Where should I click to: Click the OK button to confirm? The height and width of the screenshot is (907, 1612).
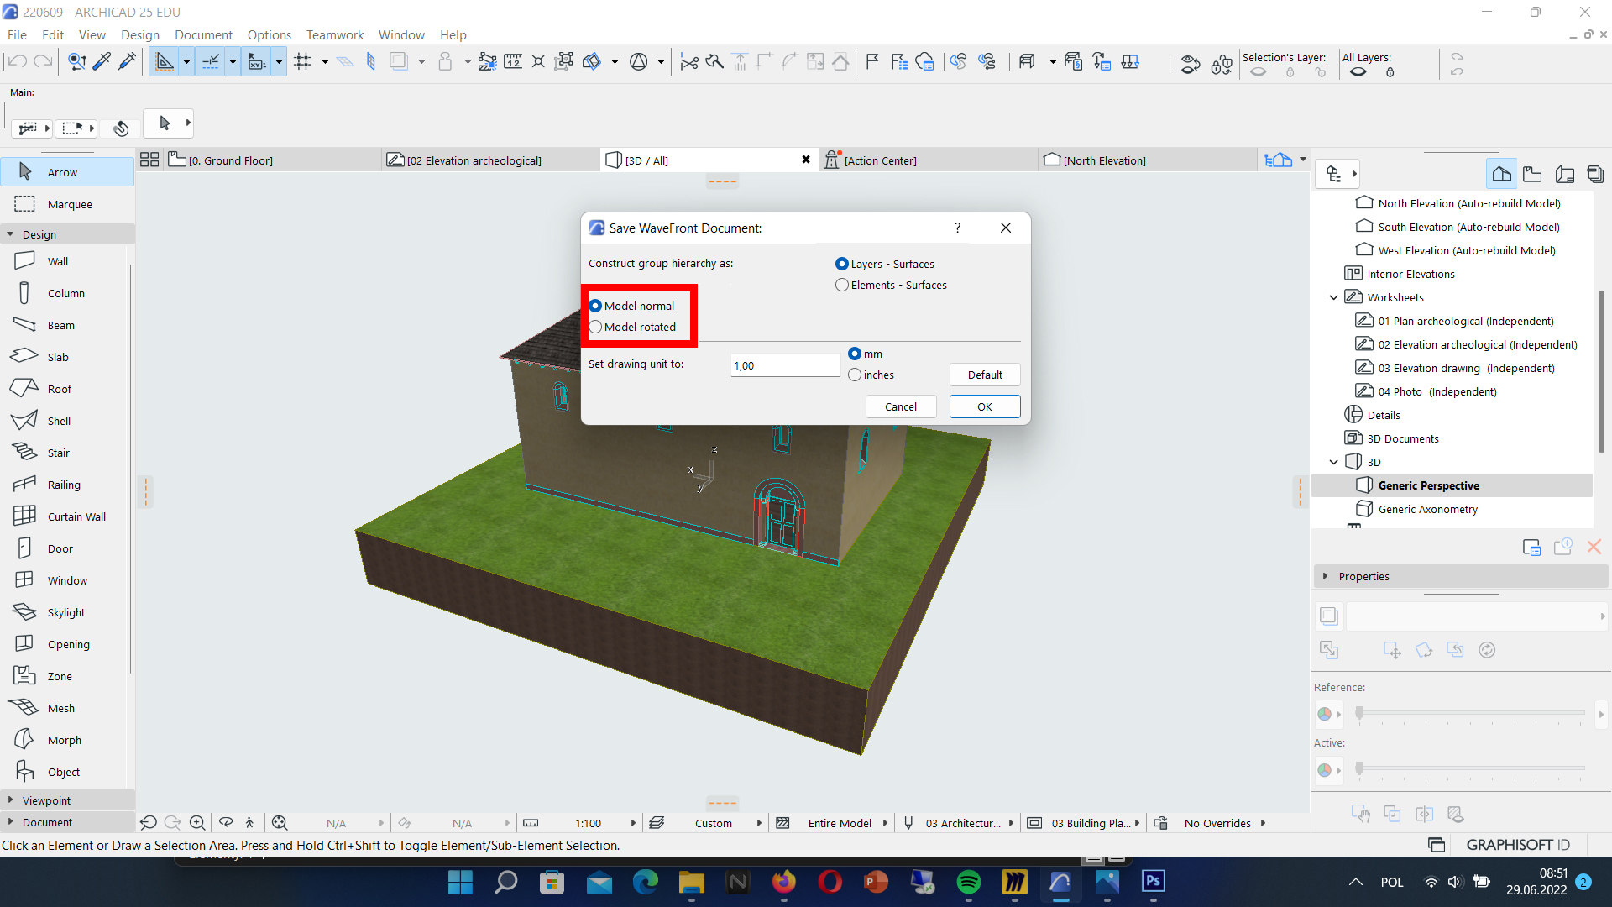[x=984, y=406]
